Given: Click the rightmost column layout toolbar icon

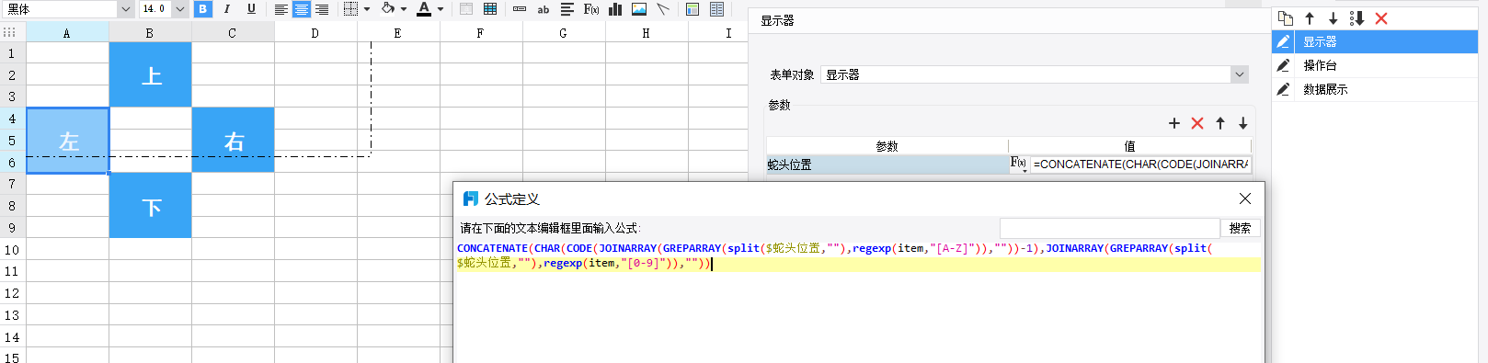Looking at the screenshot, I should 716,9.
